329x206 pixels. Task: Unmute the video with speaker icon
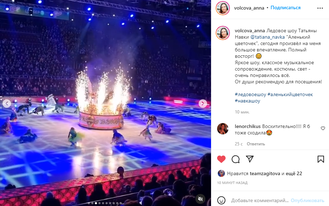click(x=200, y=199)
